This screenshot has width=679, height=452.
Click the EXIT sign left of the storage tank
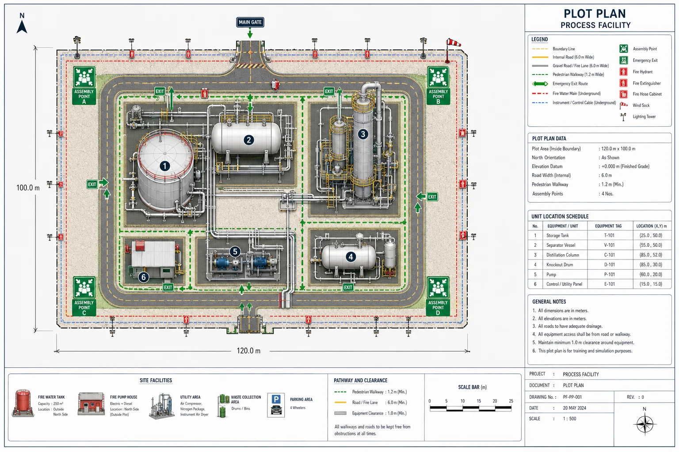[92, 185]
